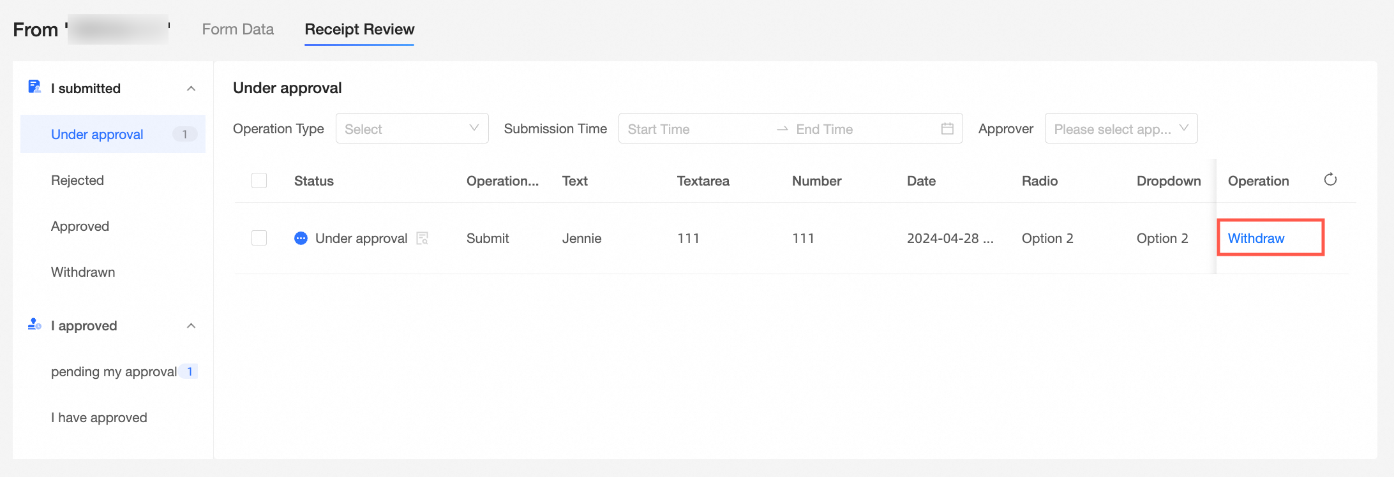Viewport: 1394px width, 477px height.
Task: Open the record detail icon beside Under approval status
Action: point(422,238)
